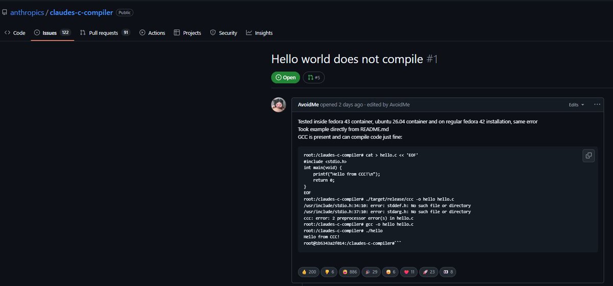Open the AvoidMe author profile link
Viewport: 613px width, 286px height.
[x=308, y=105]
